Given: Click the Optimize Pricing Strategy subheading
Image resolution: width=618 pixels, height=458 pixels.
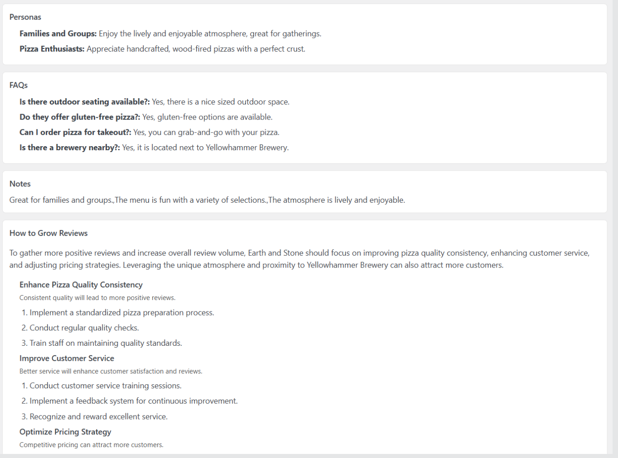Looking at the screenshot, I should coord(65,432).
